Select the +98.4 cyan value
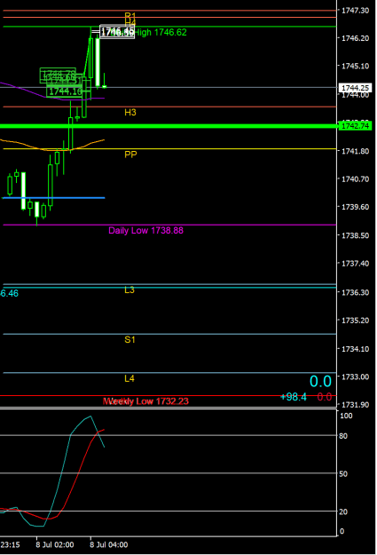Viewport: 377px width, 555px height. (x=294, y=397)
